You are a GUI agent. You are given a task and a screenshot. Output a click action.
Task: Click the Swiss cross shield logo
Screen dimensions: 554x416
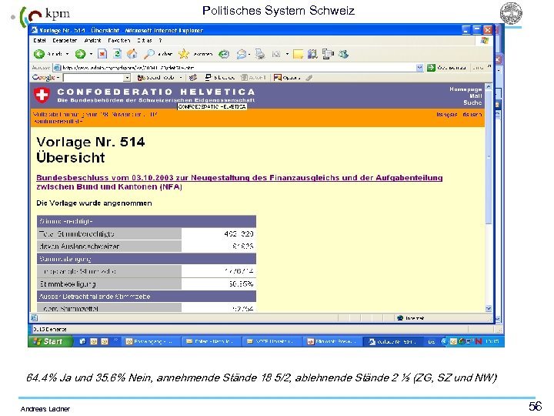pos(42,96)
